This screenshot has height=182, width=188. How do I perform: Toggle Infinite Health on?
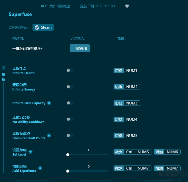click(x=70, y=70)
